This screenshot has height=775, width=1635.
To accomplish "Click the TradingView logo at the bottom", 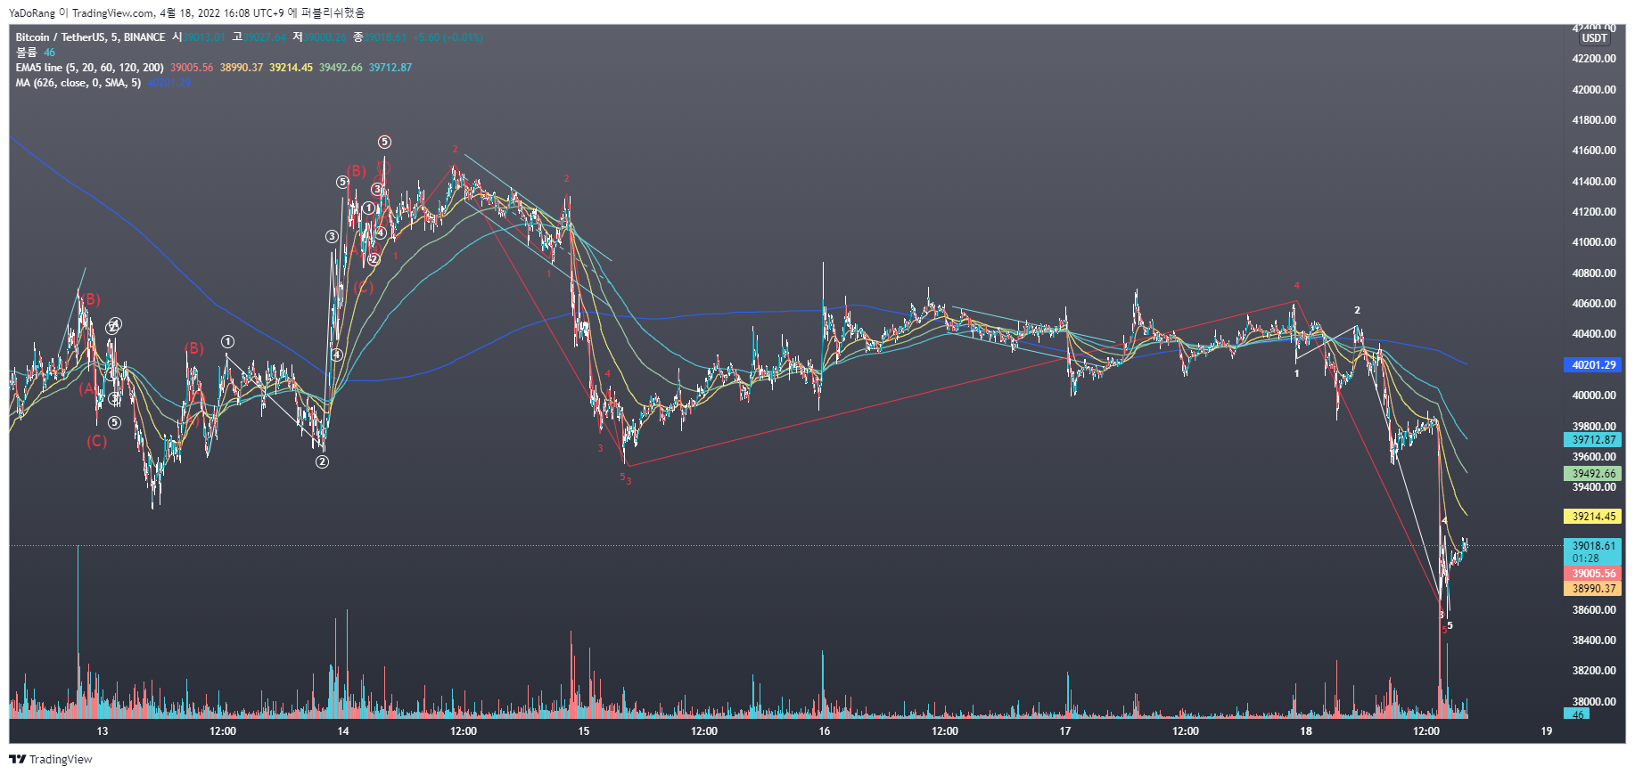I will coord(51,759).
